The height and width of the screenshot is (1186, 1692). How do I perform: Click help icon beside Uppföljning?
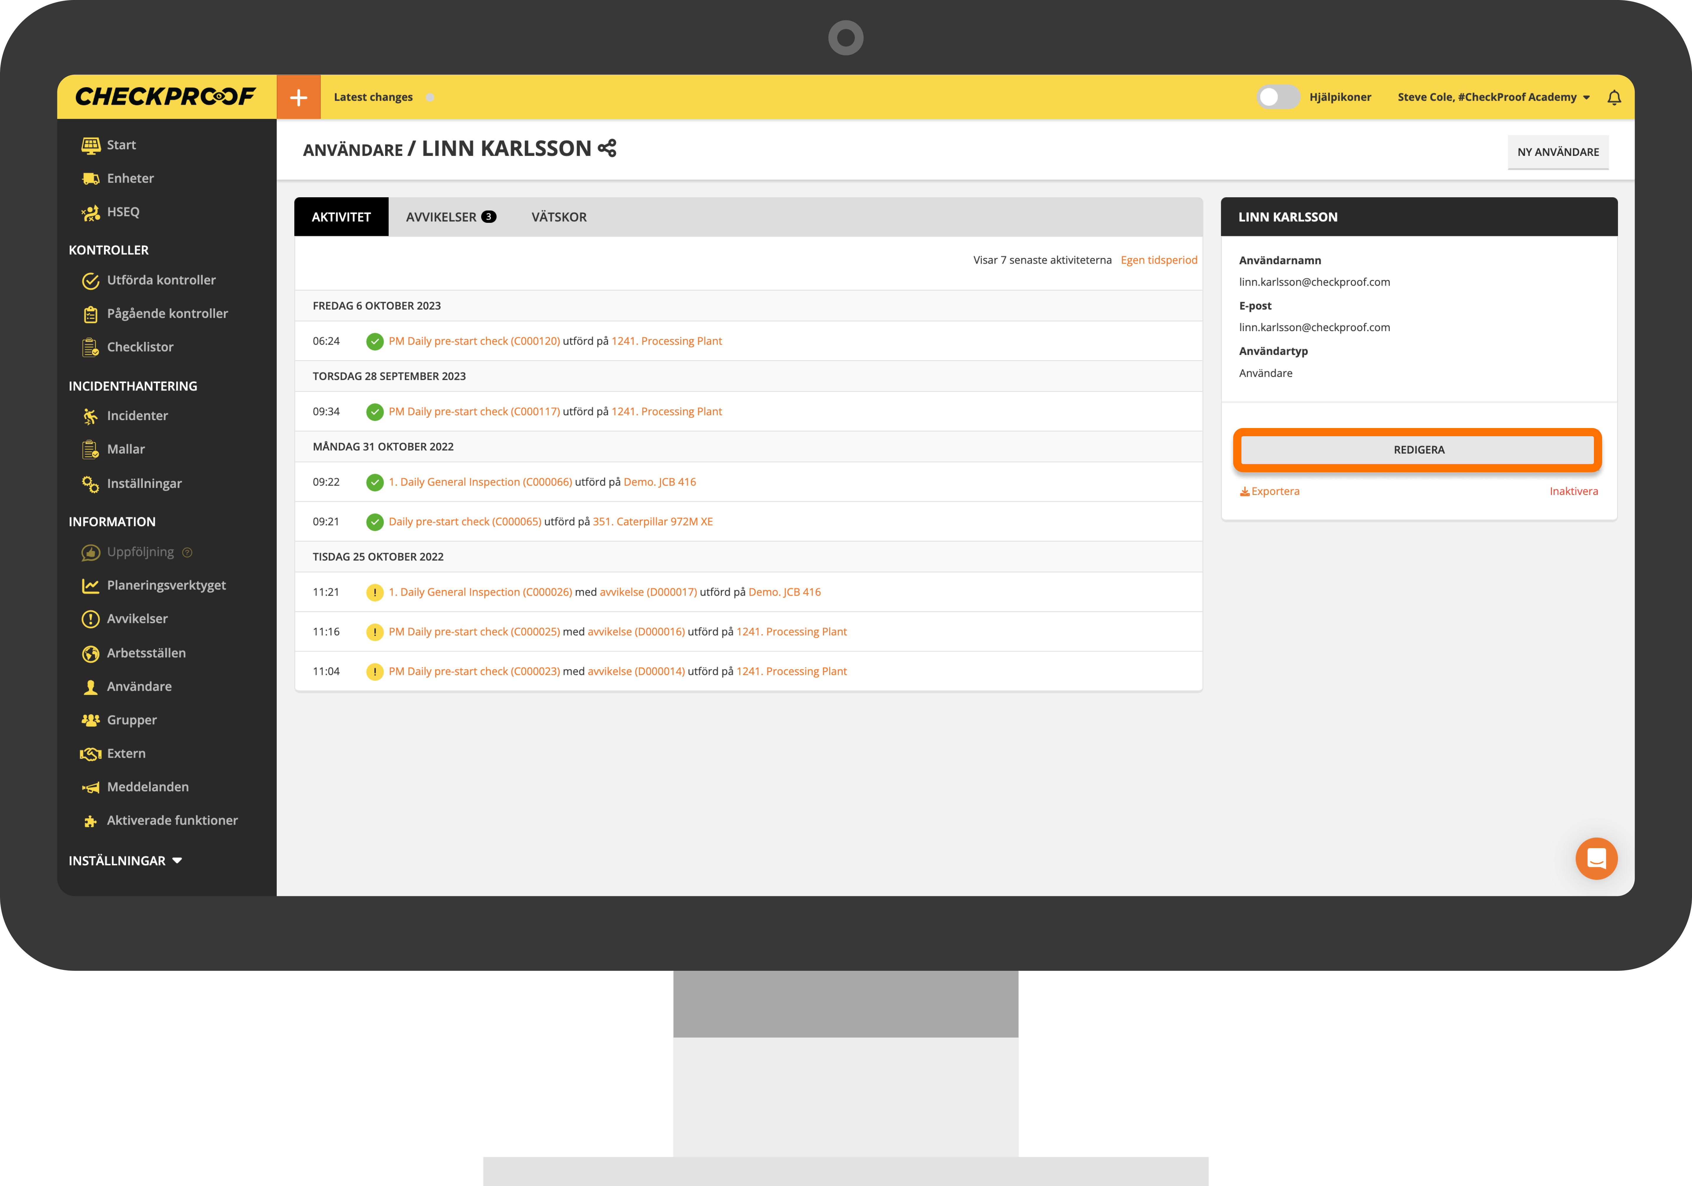point(187,552)
